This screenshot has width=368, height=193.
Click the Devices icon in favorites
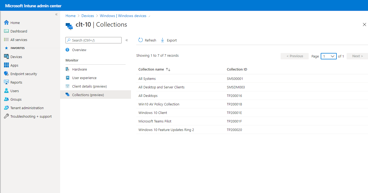click(6, 57)
